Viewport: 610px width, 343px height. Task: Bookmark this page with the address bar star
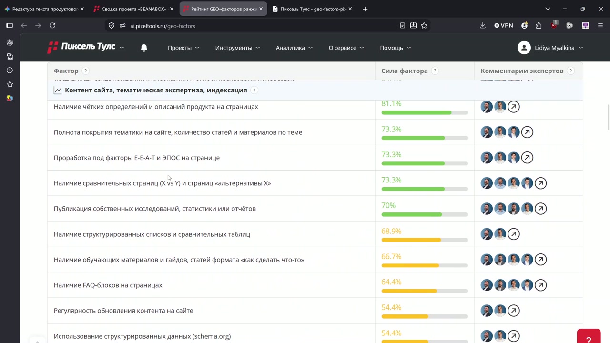(424, 26)
